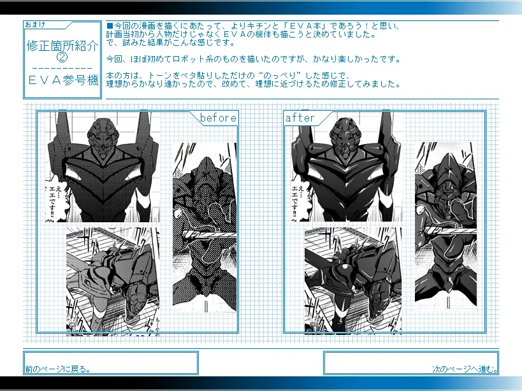Click the line 計画当初から人物だけじゃなく
Screen dimensions: 522x391
(242, 34)
